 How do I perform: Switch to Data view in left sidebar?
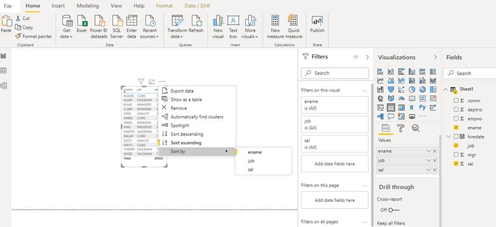pos(4,70)
